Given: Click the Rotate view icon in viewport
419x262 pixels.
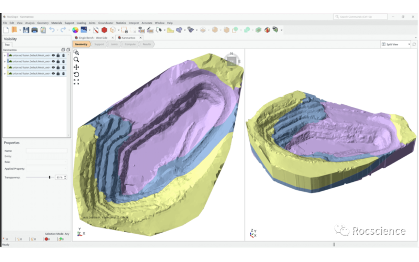Looking at the screenshot, I should [76, 74].
